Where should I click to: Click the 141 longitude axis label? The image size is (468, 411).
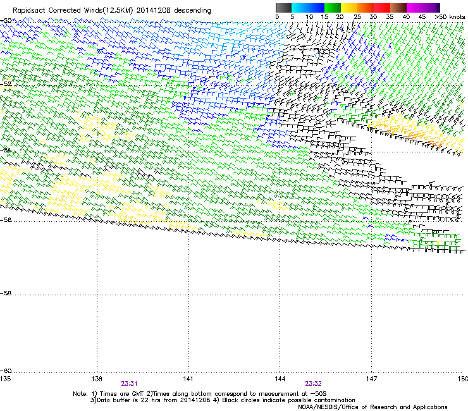(x=188, y=379)
